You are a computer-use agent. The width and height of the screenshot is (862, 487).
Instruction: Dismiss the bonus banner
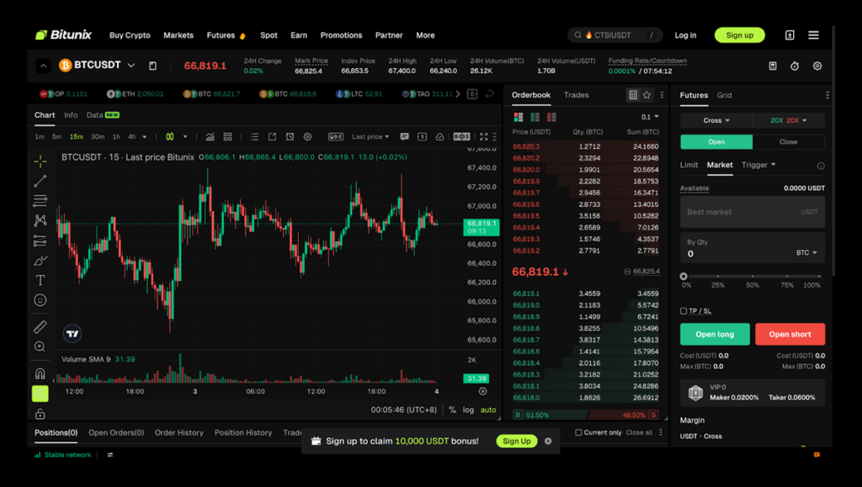point(548,441)
